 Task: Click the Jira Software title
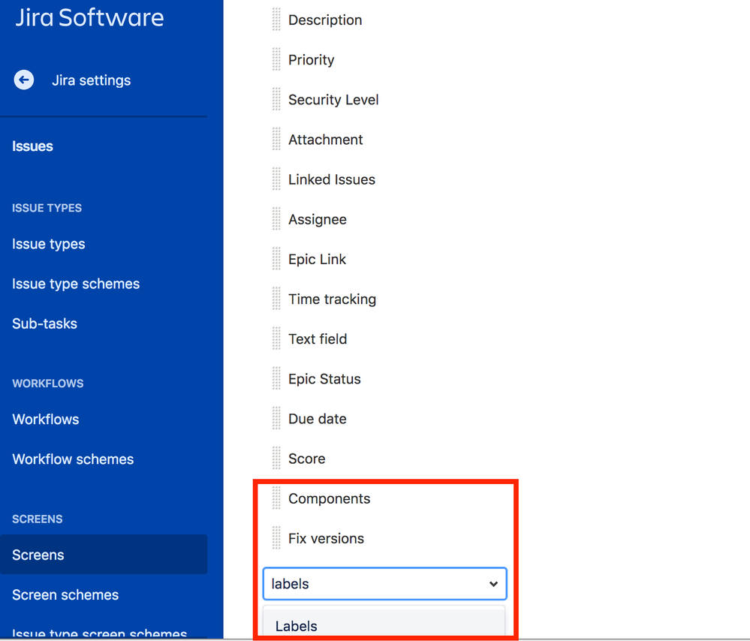pyautogui.click(x=89, y=18)
